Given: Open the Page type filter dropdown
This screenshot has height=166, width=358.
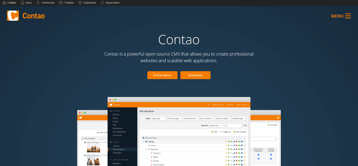Looking at the screenshot, I should point(158,118).
